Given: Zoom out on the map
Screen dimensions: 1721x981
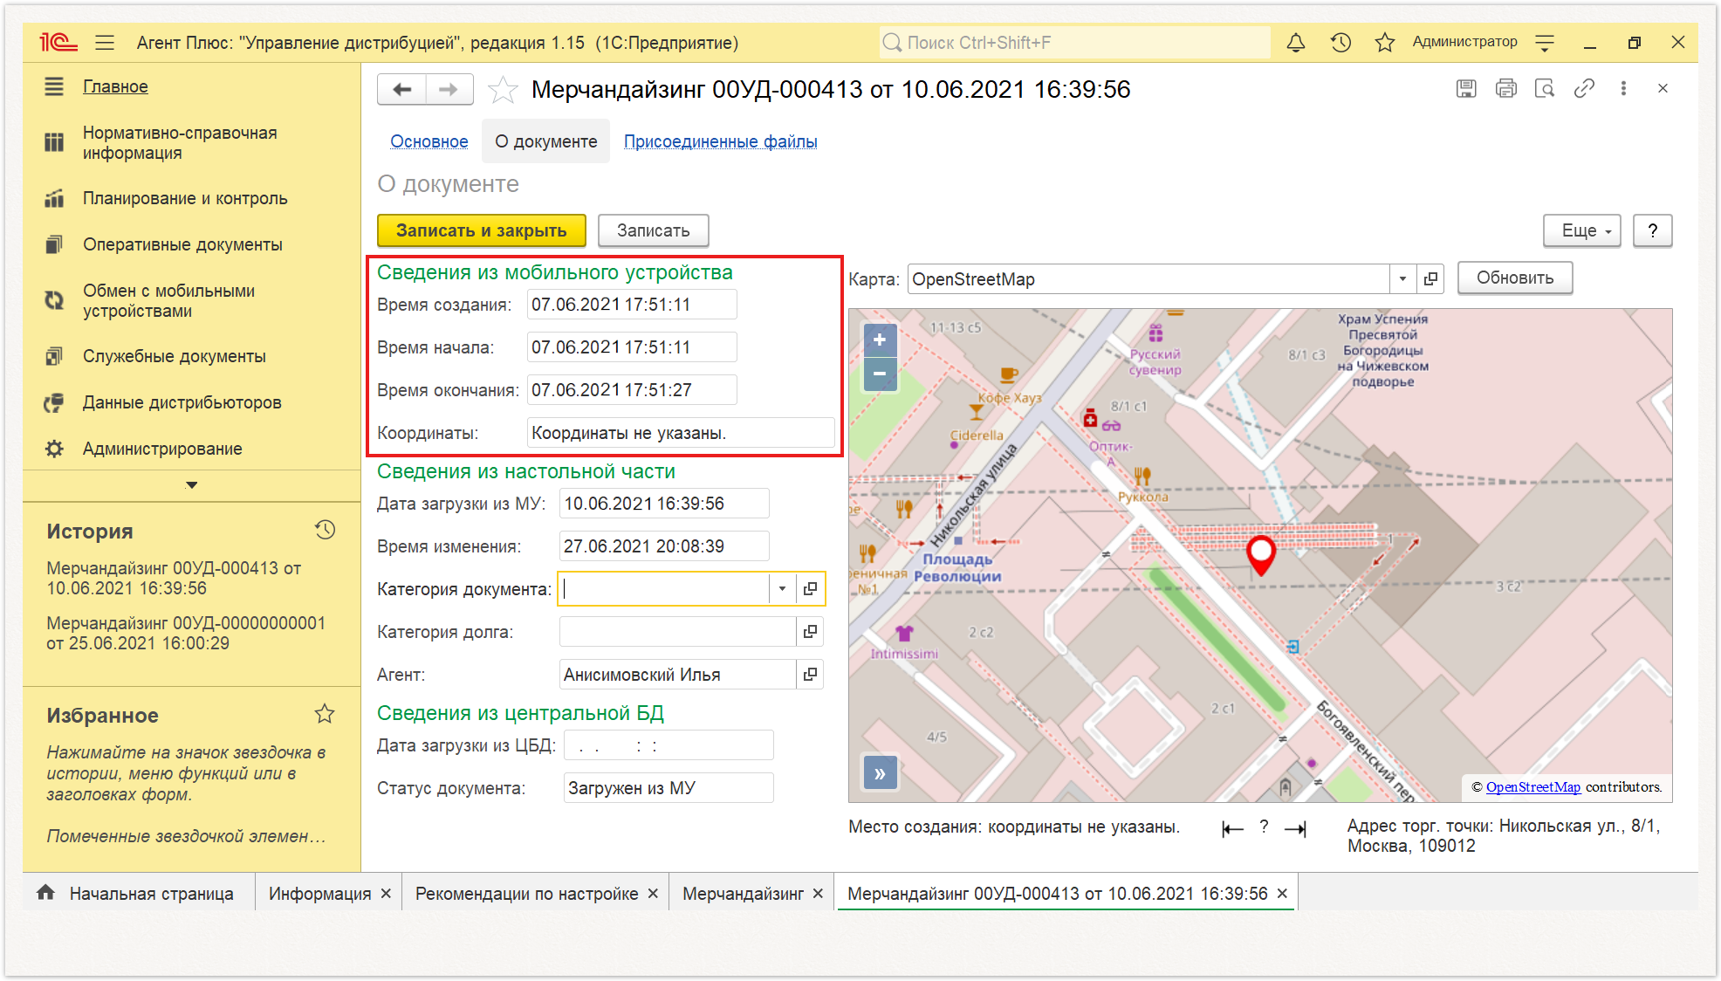Looking at the screenshot, I should 880,374.
